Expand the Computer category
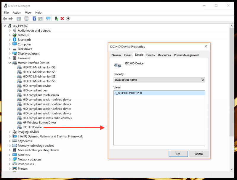Viewport: 237px width, 180px height. coord(10,44)
